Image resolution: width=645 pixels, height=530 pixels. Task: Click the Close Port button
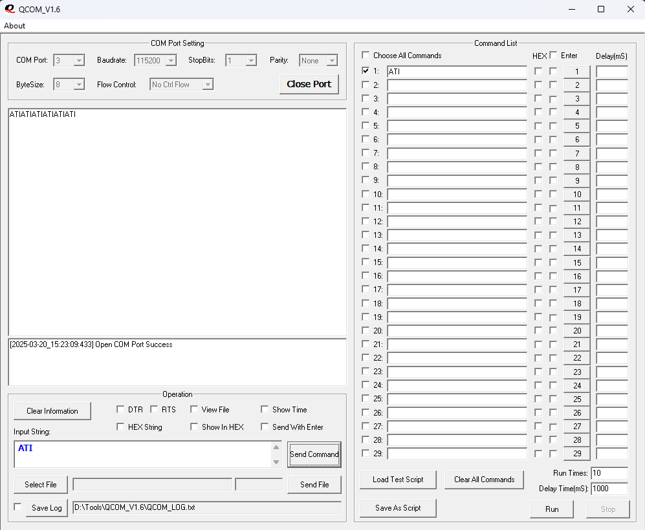(x=309, y=84)
